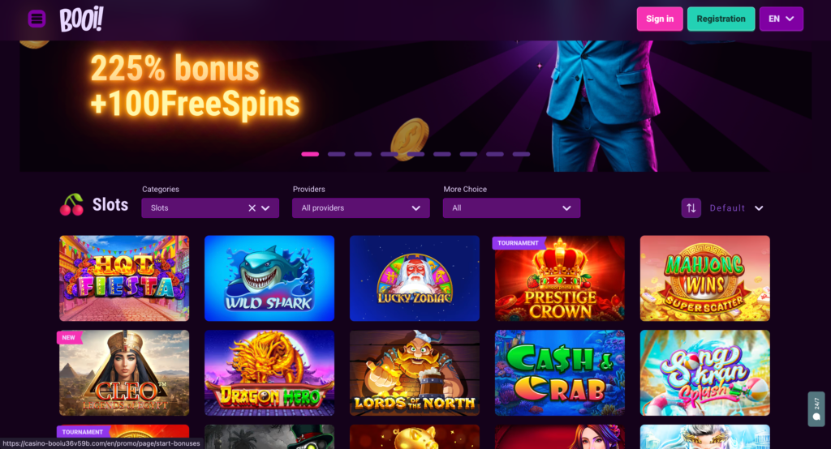
Task: Click the cherry Slots icon
Action: tap(71, 205)
